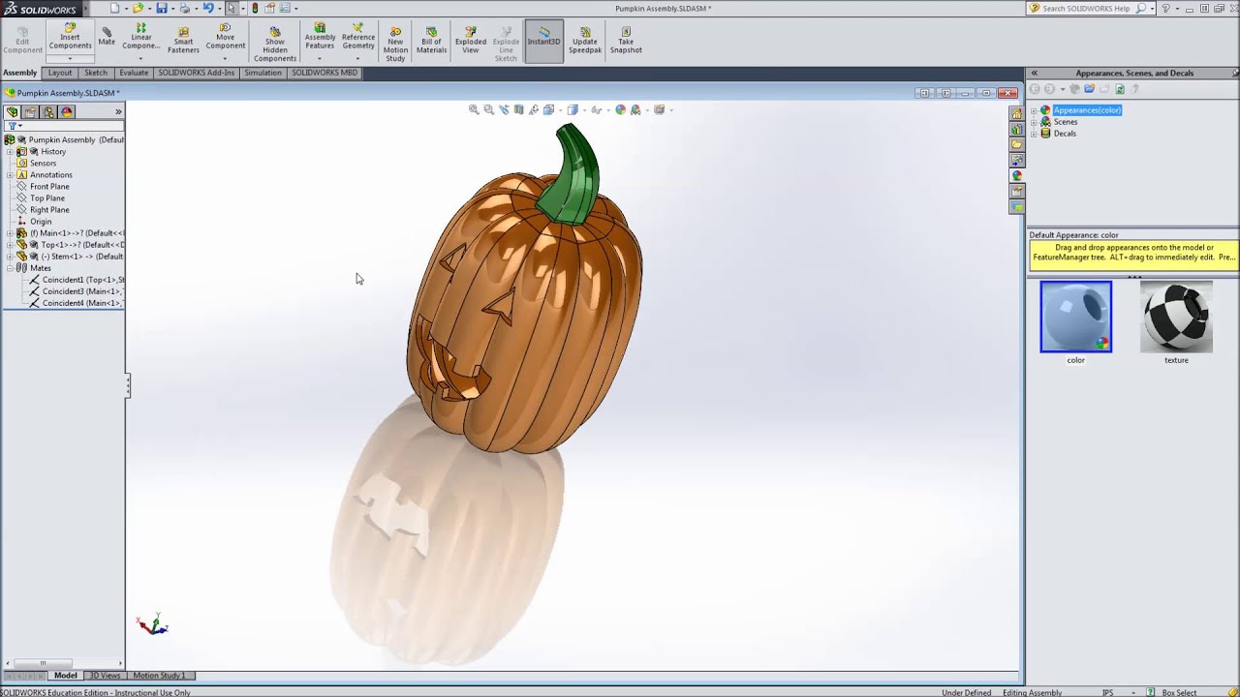
Task: Click Show Hidden Components
Action: click(275, 44)
